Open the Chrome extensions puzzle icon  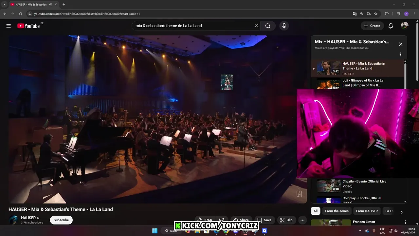pyautogui.click(x=387, y=14)
